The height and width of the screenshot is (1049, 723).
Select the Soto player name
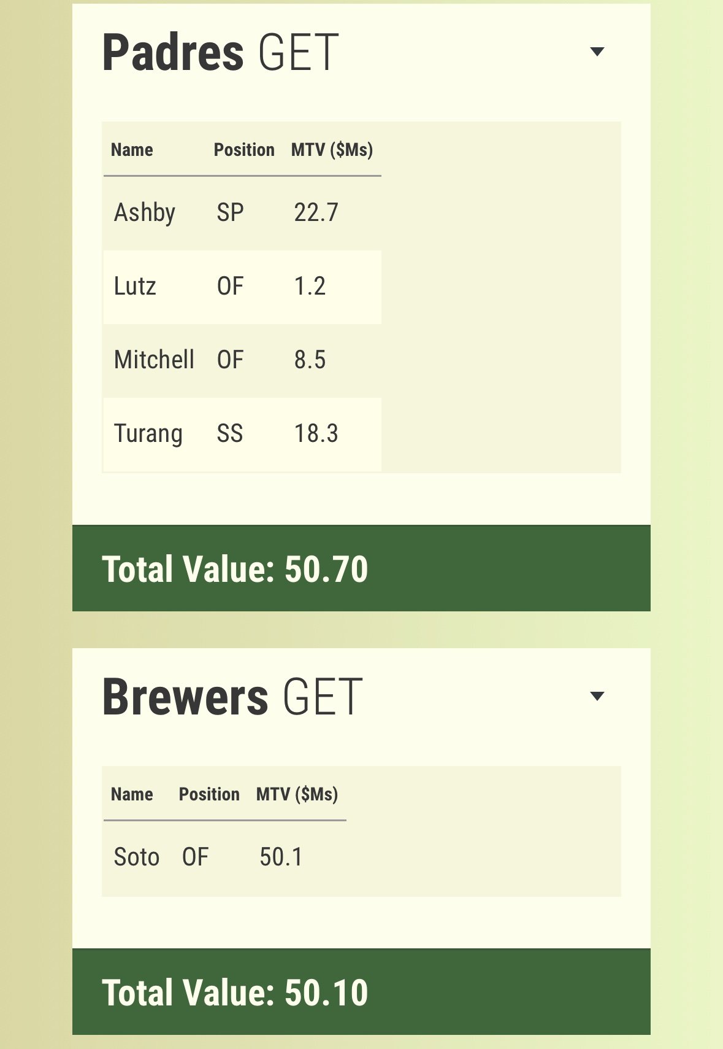tap(136, 857)
